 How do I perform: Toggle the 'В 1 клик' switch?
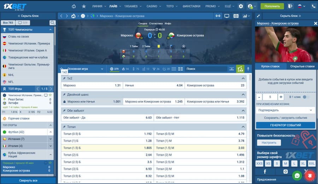(306, 97)
